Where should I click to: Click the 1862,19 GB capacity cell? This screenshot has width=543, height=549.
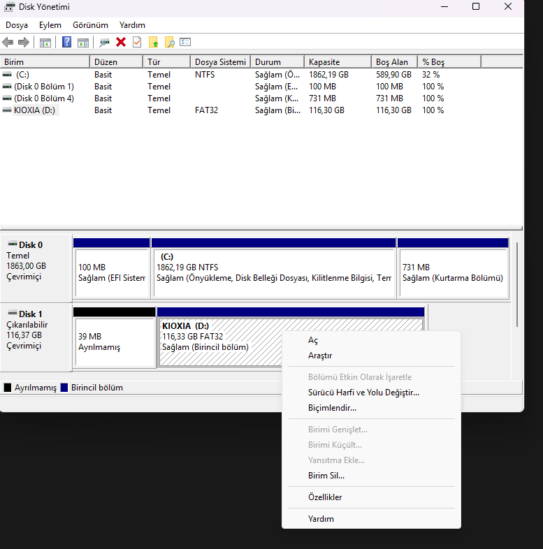(328, 75)
